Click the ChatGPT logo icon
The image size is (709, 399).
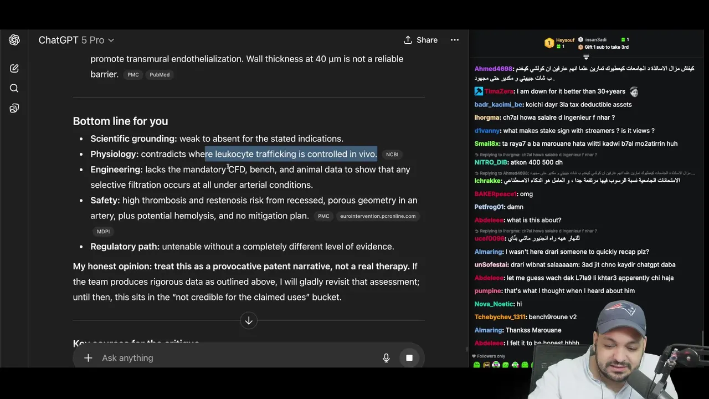pyautogui.click(x=14, y=40)
